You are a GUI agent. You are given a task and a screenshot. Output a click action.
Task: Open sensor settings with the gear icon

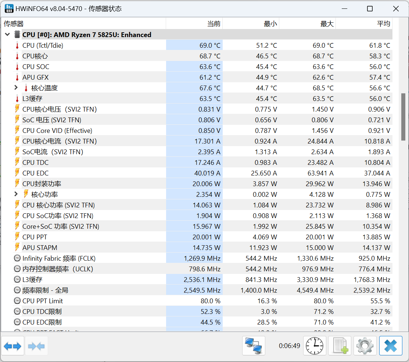tap(365, 346)
